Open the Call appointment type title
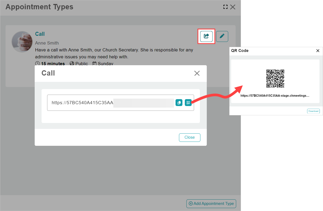This screenshot has width=323, height=211. tap(40, 34)
